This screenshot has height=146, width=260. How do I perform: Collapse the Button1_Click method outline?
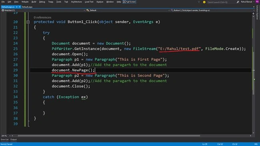click(28, 22)
